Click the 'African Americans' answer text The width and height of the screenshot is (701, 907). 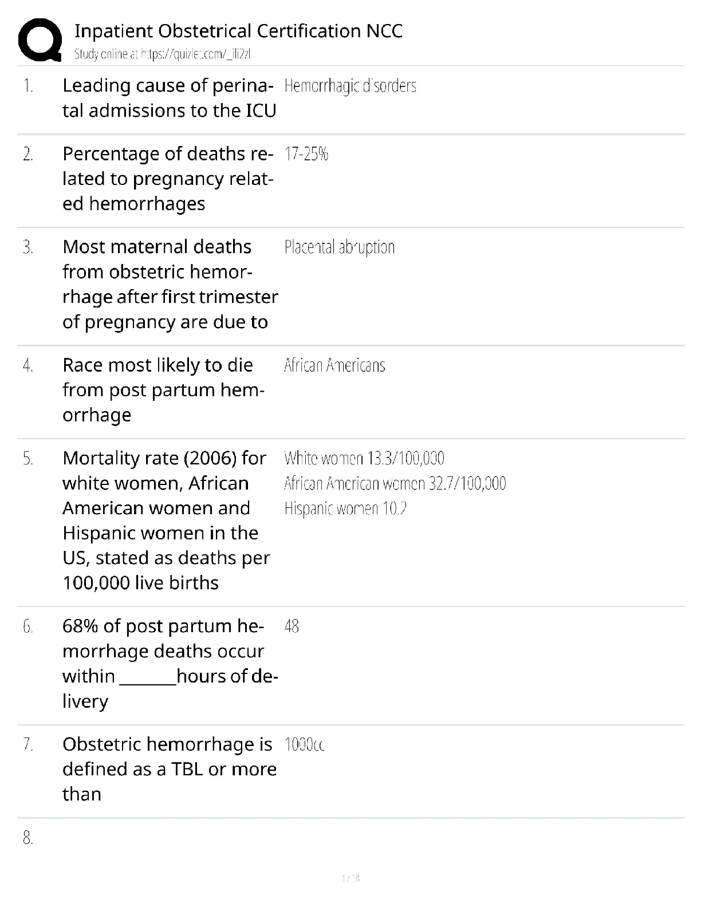(334, 365)
